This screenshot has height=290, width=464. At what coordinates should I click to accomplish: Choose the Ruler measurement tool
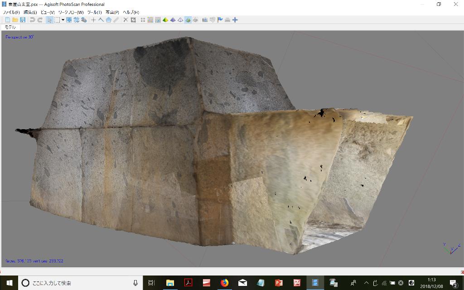pos(116,20)
